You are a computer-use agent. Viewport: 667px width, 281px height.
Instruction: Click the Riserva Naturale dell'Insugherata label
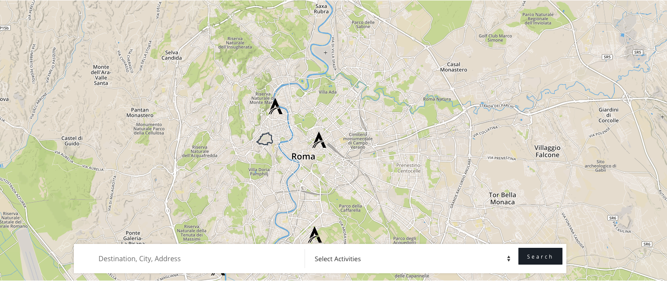(x=235, y=43)
